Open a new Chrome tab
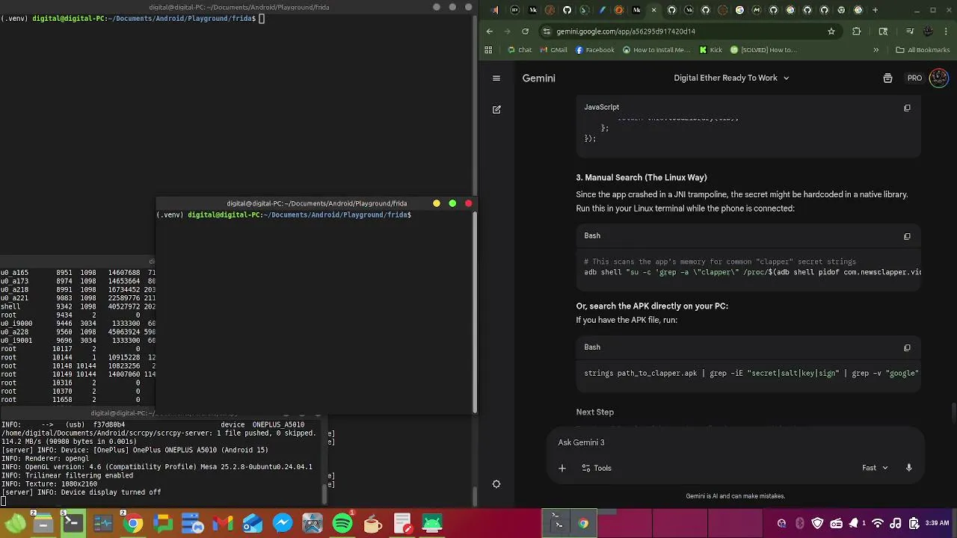The image size is (957, 538). click(876, 10)
